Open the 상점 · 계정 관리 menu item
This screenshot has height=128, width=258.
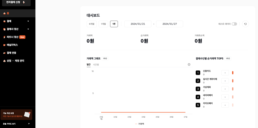pos(18,61)
